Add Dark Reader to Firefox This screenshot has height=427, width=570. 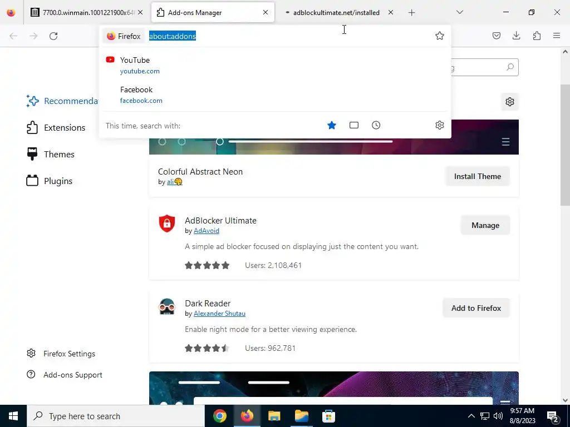click(476, 308)
